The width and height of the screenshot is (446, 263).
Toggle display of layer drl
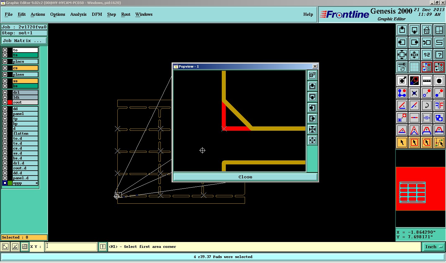pyautogui.click(x=5, y=92)
